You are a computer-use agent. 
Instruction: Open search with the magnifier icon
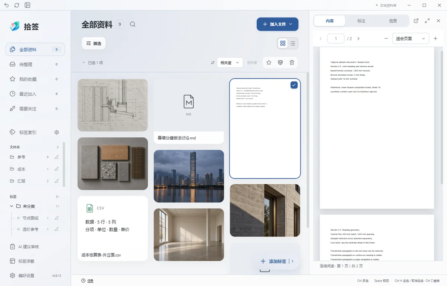pos(133,24)
